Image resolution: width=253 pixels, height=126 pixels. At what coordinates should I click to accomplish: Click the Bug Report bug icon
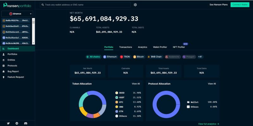pyautogui.click(x=3, y=72)
